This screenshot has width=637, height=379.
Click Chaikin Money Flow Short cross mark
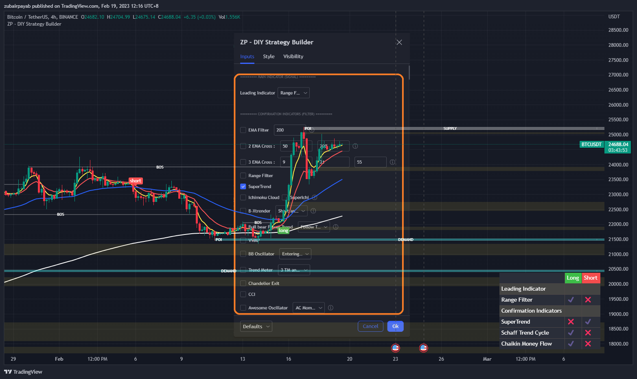(588, 344)
